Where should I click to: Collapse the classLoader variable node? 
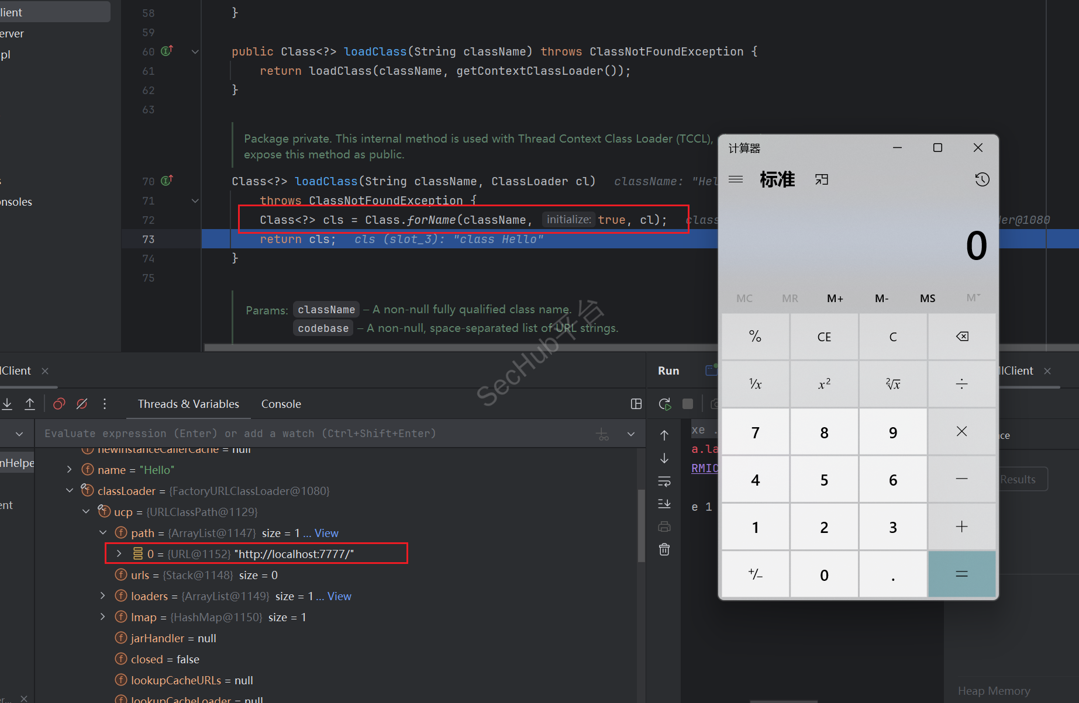(70, 491)
